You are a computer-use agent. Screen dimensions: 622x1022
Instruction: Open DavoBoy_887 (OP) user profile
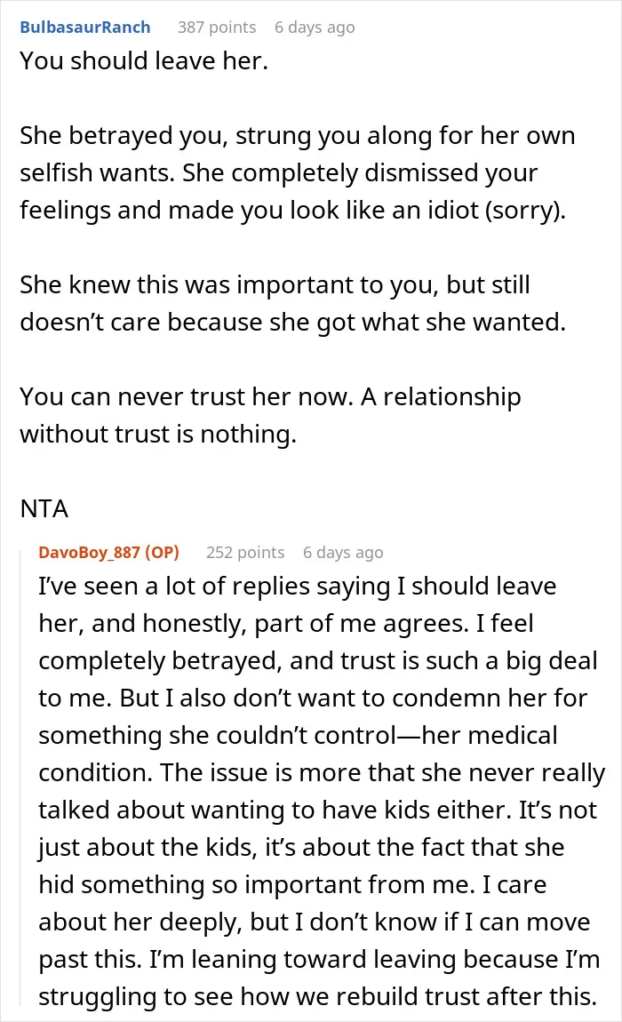tap(109, 553)
